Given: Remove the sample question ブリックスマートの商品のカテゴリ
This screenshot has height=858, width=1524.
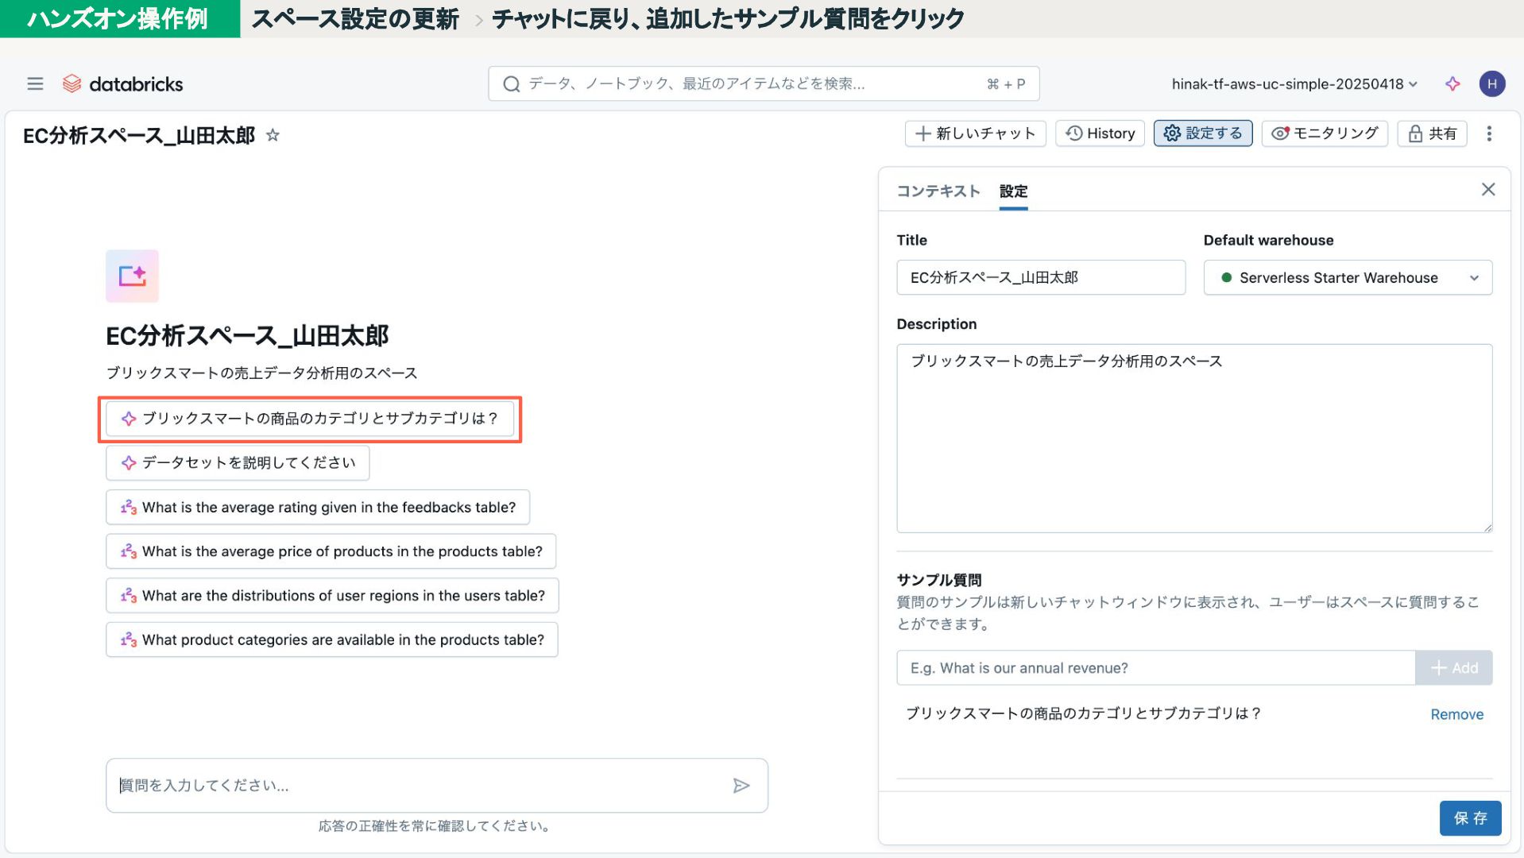Looking at the screenshot, I should (x=1456, y=714).
